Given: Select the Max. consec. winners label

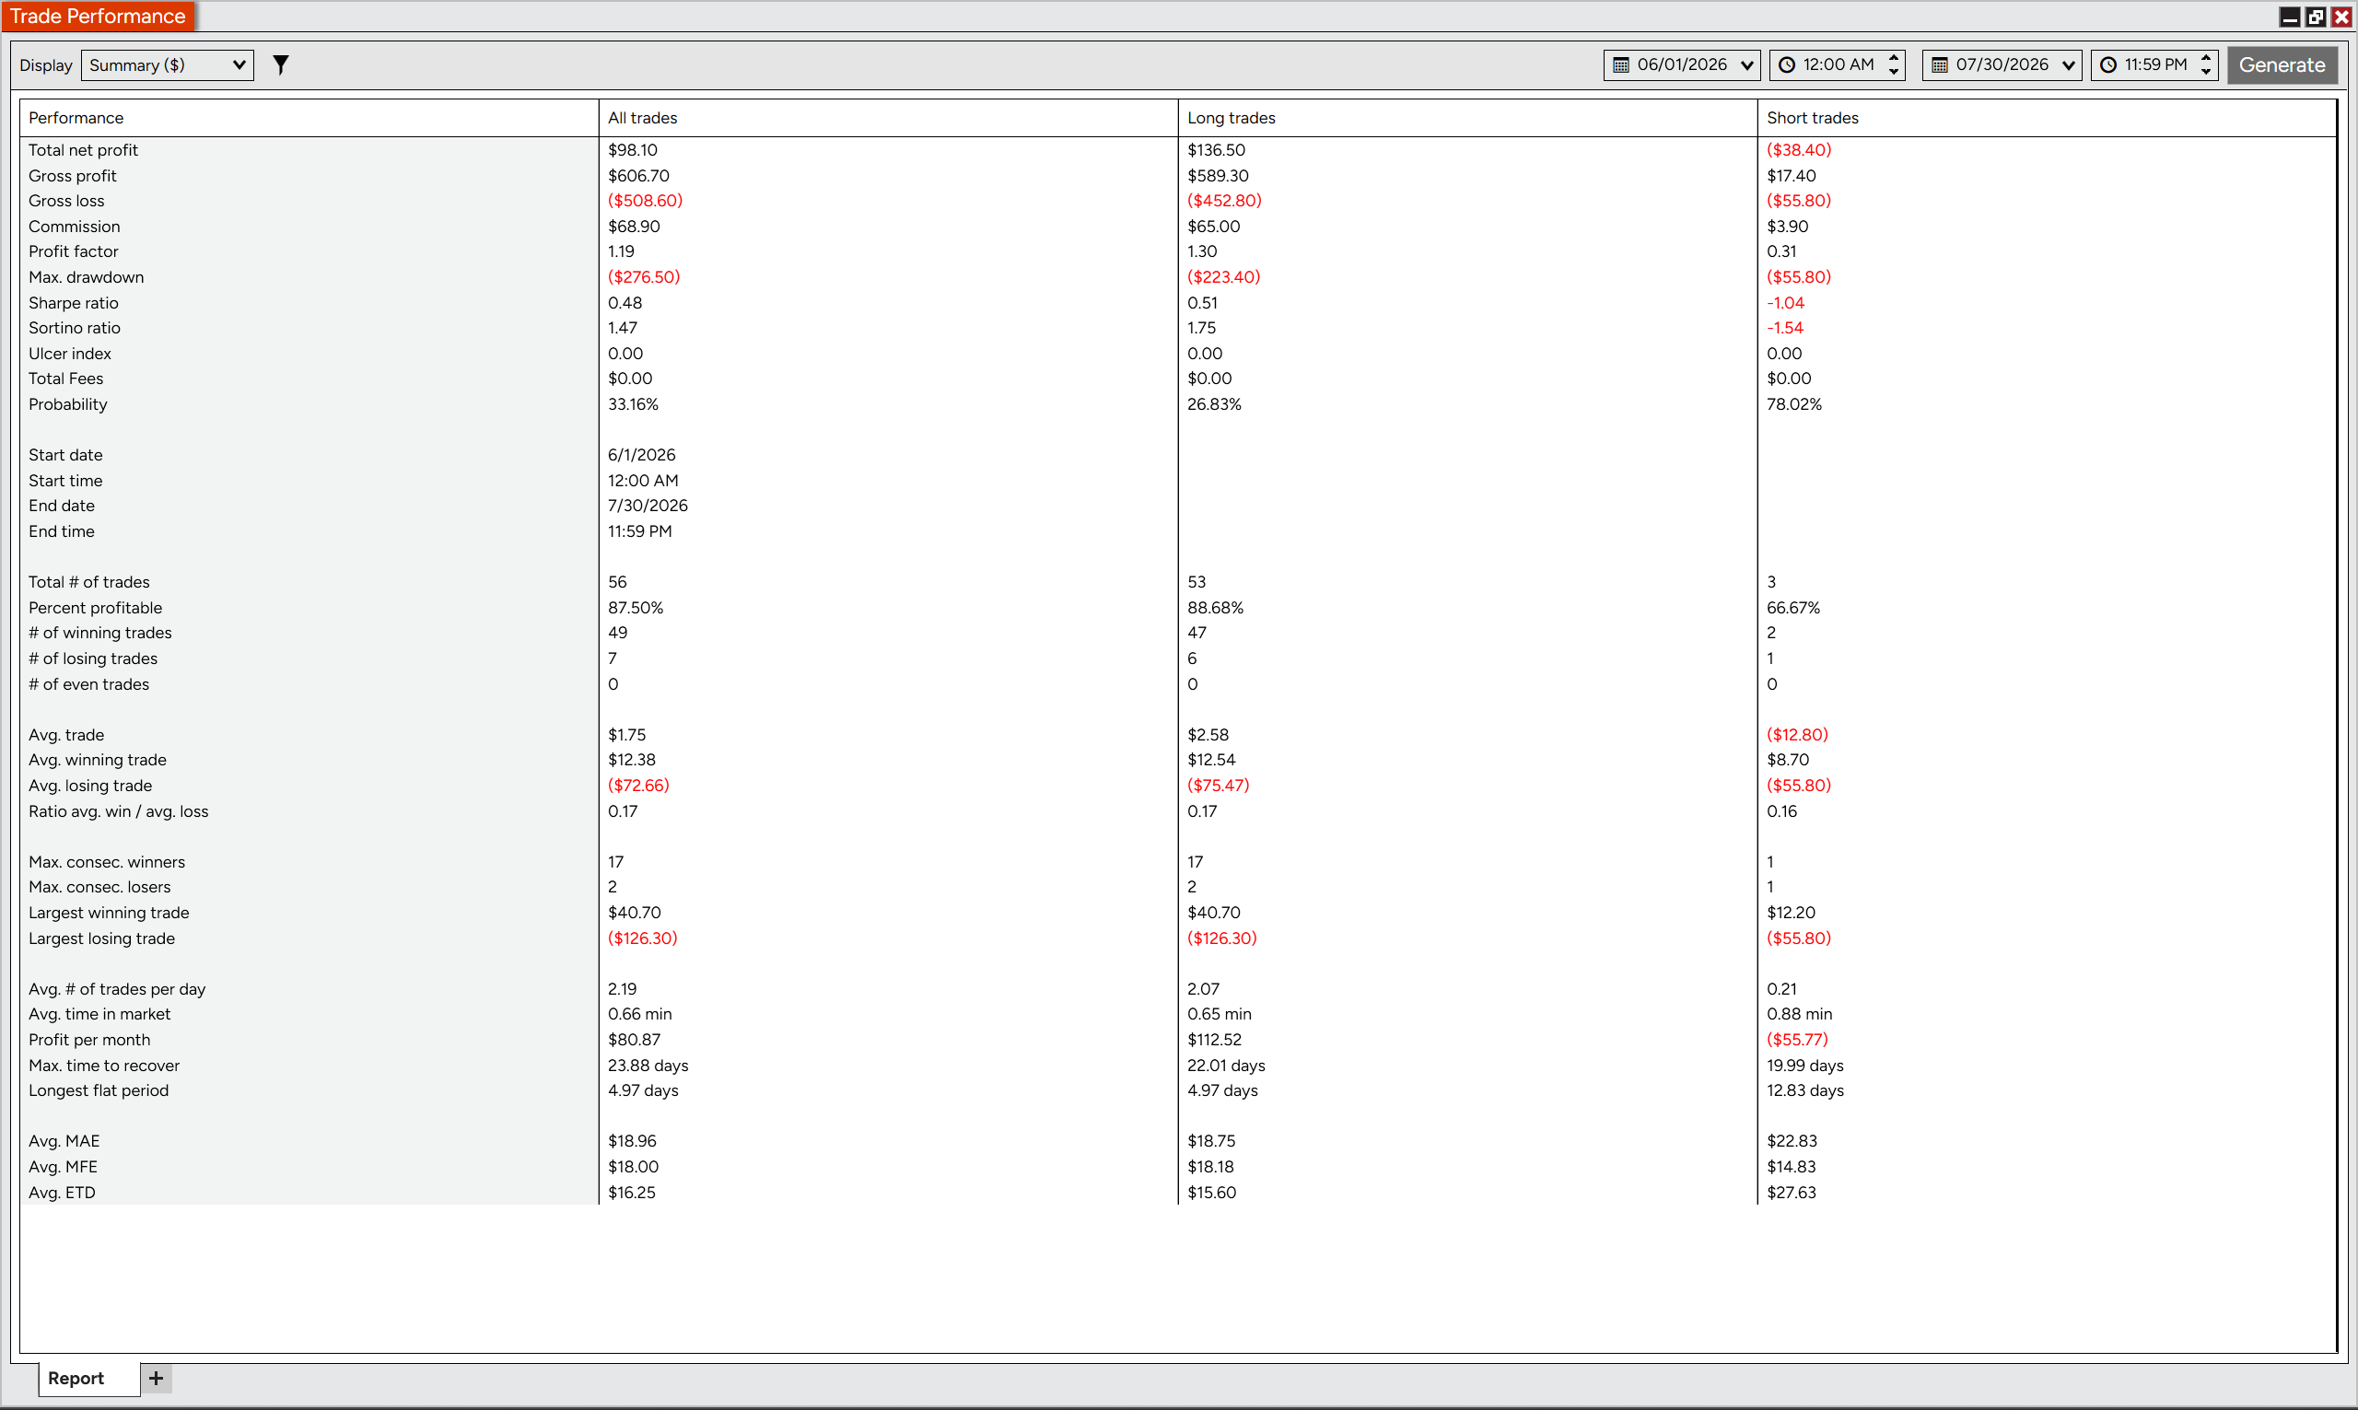Looking at the screenshot, I should 107,862.
